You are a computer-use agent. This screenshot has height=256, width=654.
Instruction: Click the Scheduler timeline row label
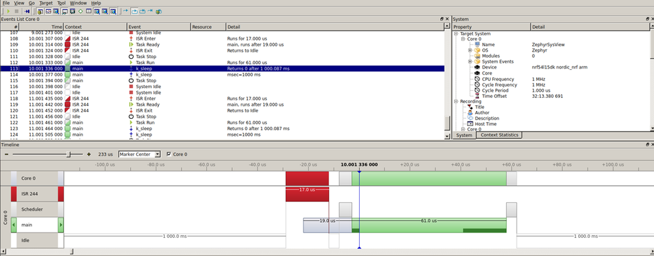(x=37, y=210)
